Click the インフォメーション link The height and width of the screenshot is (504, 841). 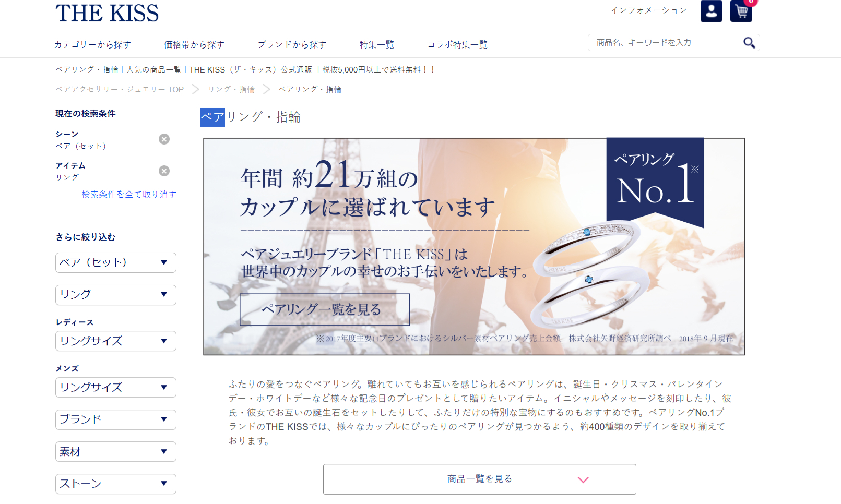click(x=649, y=10)
